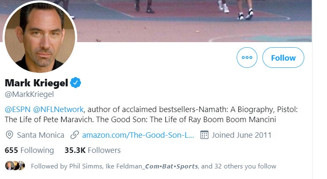View the 35.3K Followers list
Viewport: 327px width, 179px height.
92,150
